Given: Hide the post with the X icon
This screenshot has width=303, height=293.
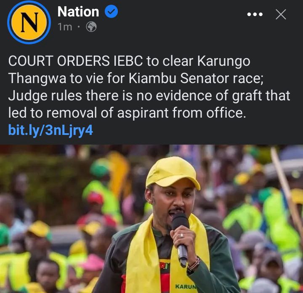Looking at the screenshot, I should [281, 14].
